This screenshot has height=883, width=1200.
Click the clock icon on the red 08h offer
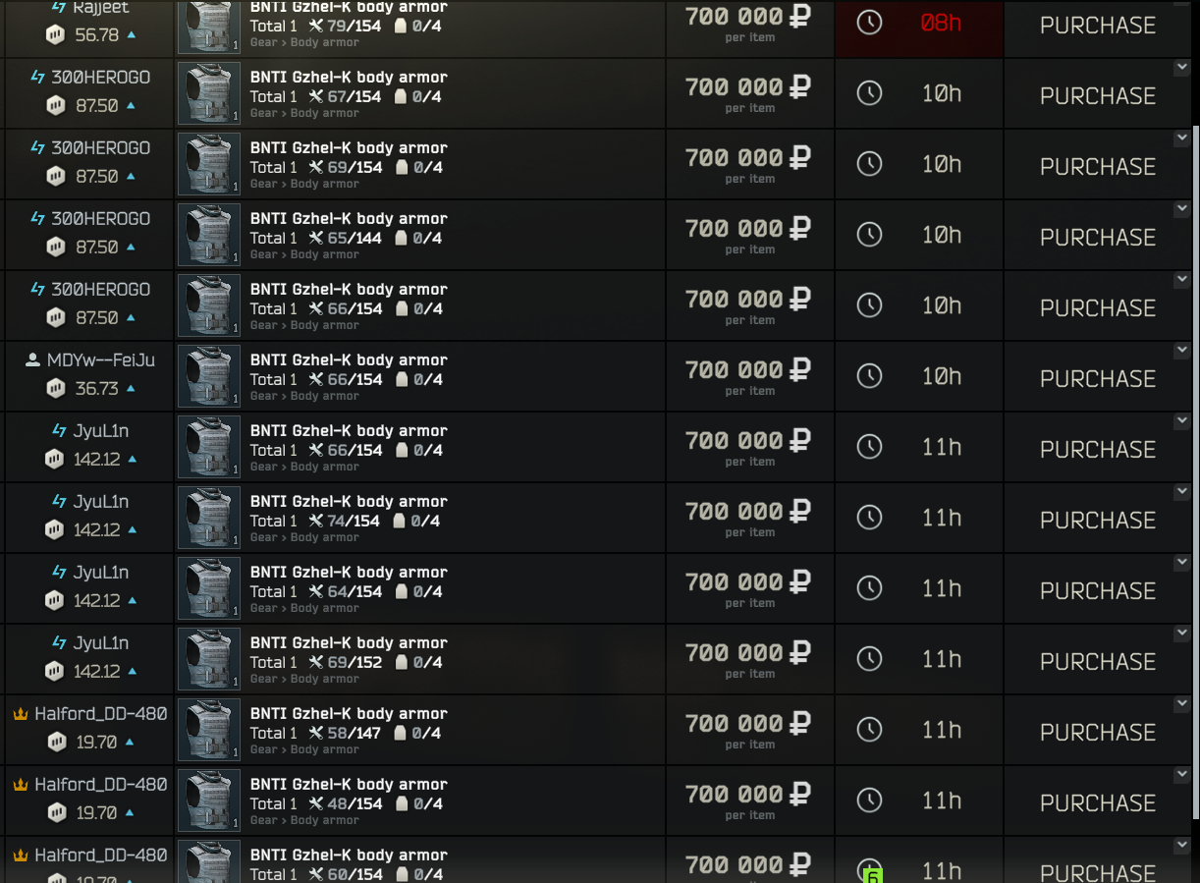[x=869, y=23]
